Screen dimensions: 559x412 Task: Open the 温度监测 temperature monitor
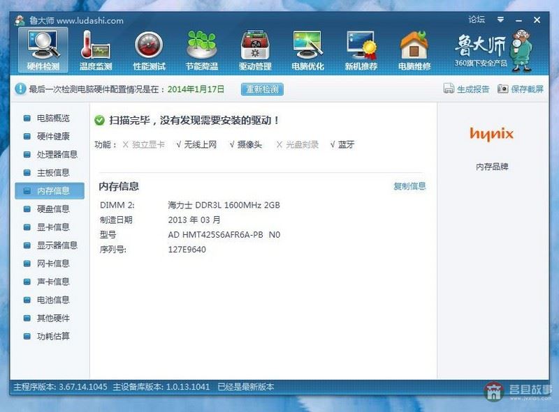click(x=96, y=49)
